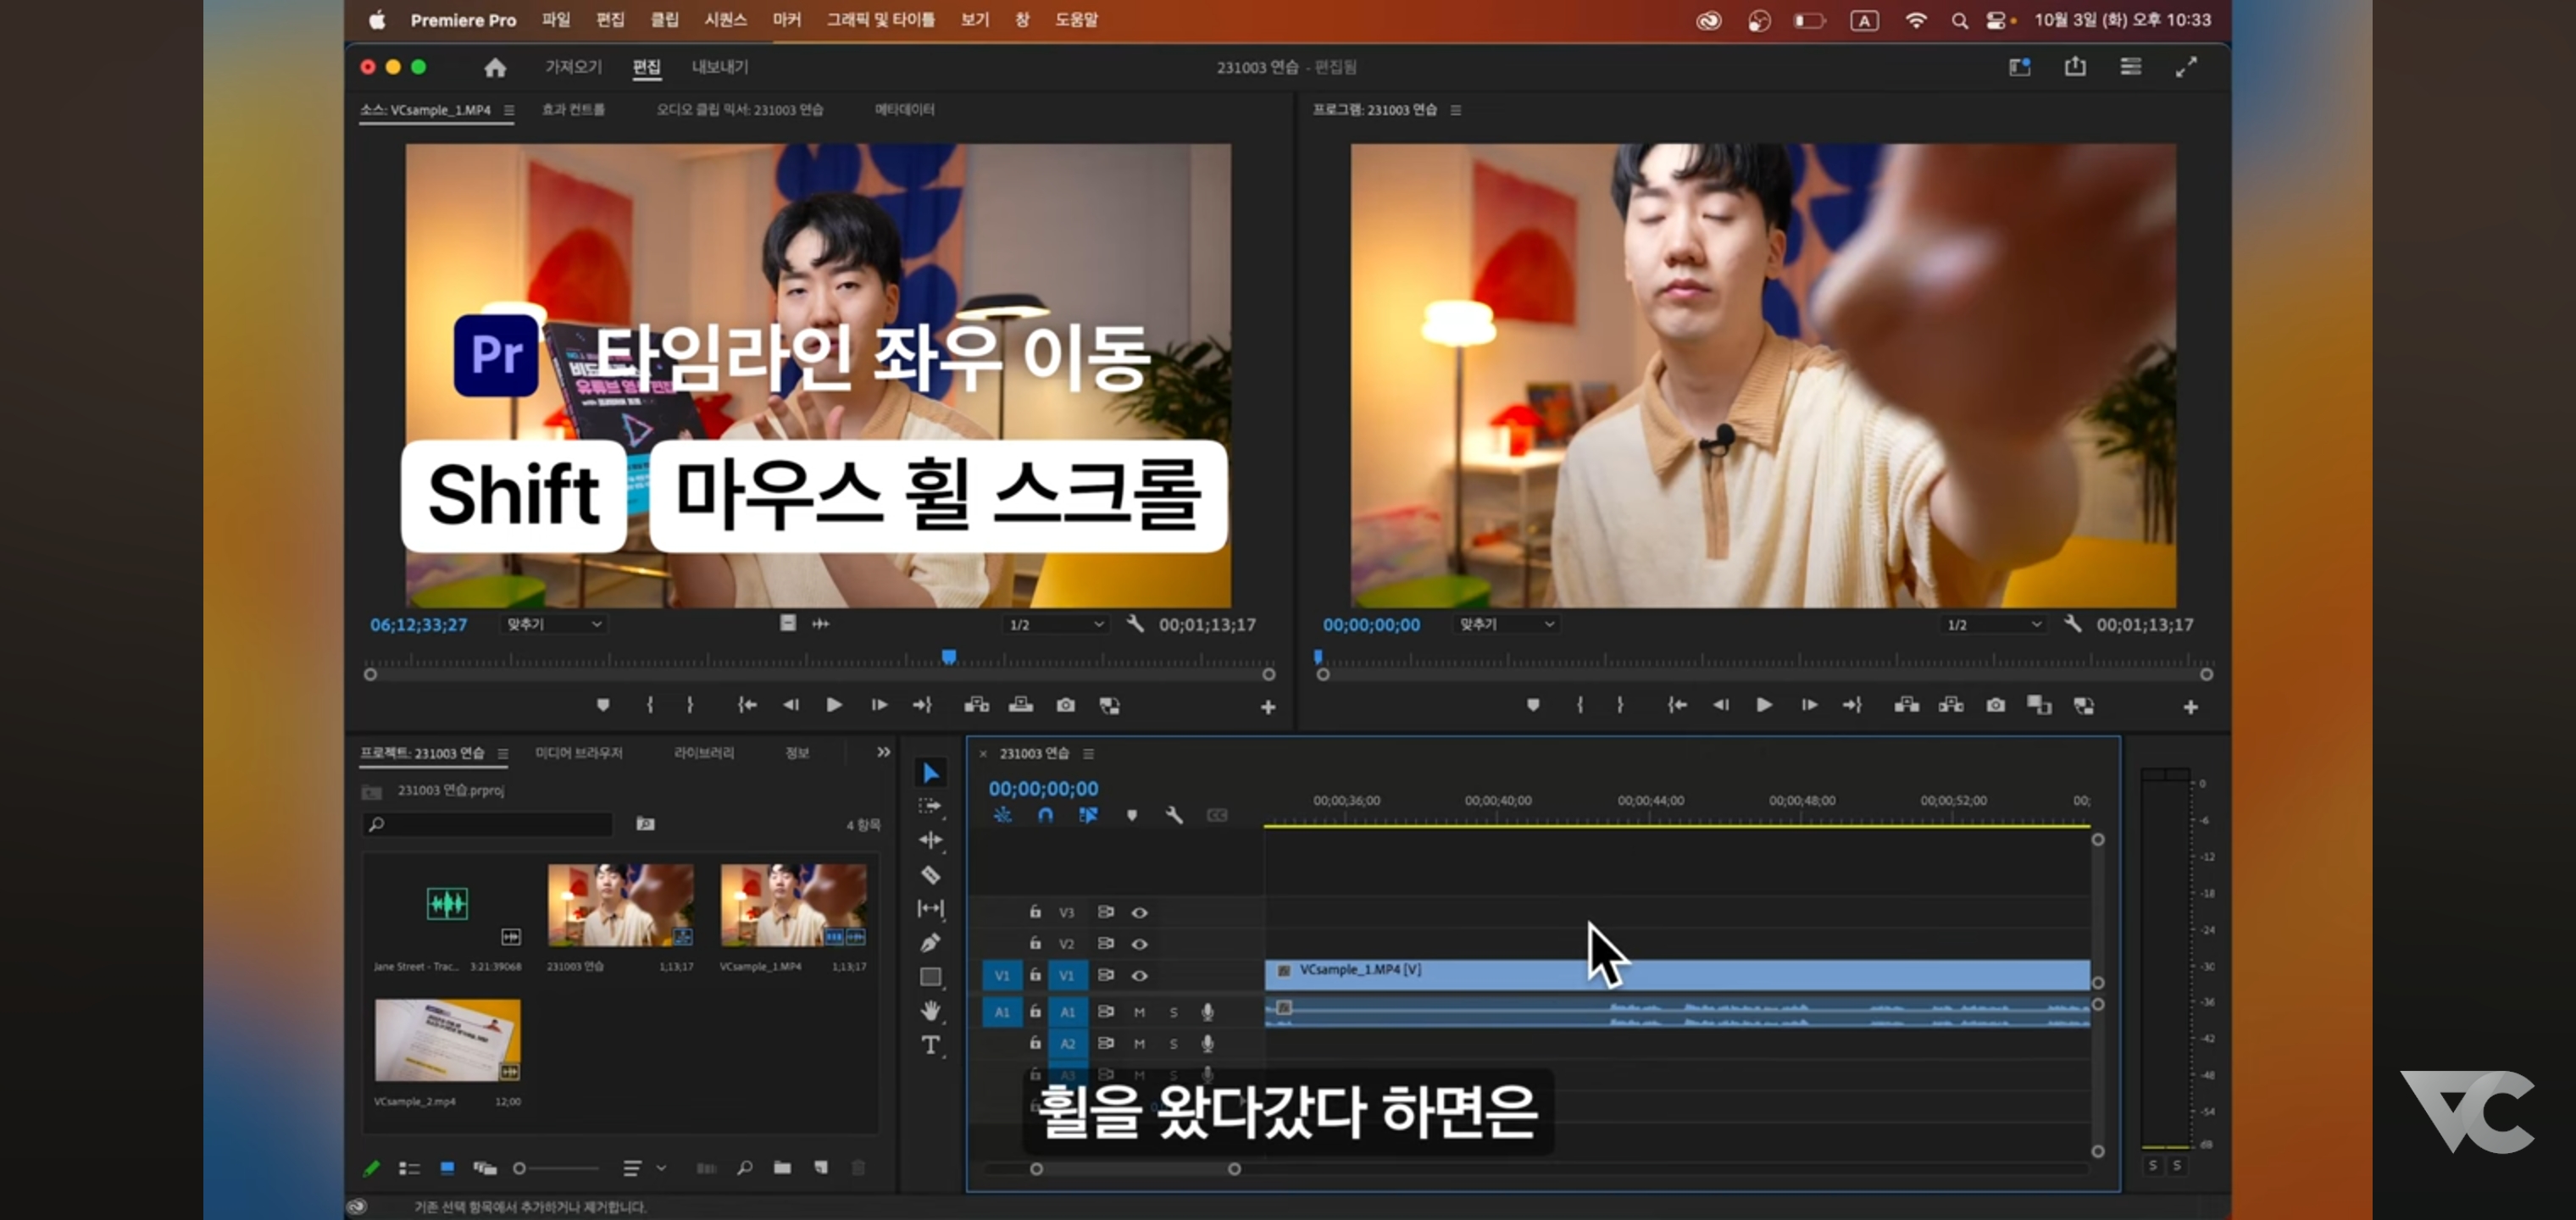The height and width of the screenshot is (1220, 2576).
Task: Switch to the 미디어 브라우저 tab
Action: (578, 752)
